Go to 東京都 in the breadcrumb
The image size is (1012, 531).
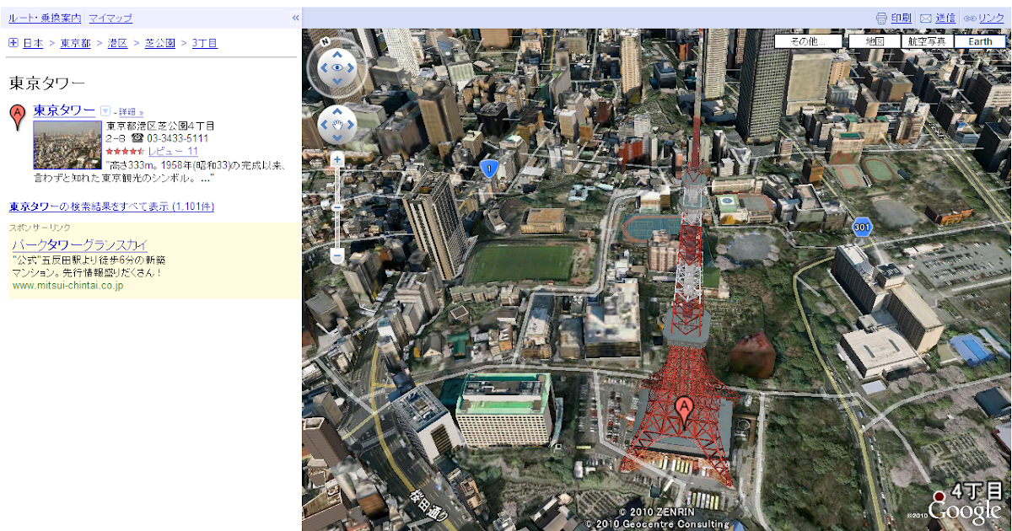click(x=75, y=42)
